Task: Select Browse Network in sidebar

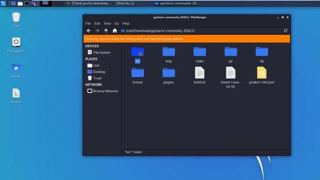Action: click(103, 91)
